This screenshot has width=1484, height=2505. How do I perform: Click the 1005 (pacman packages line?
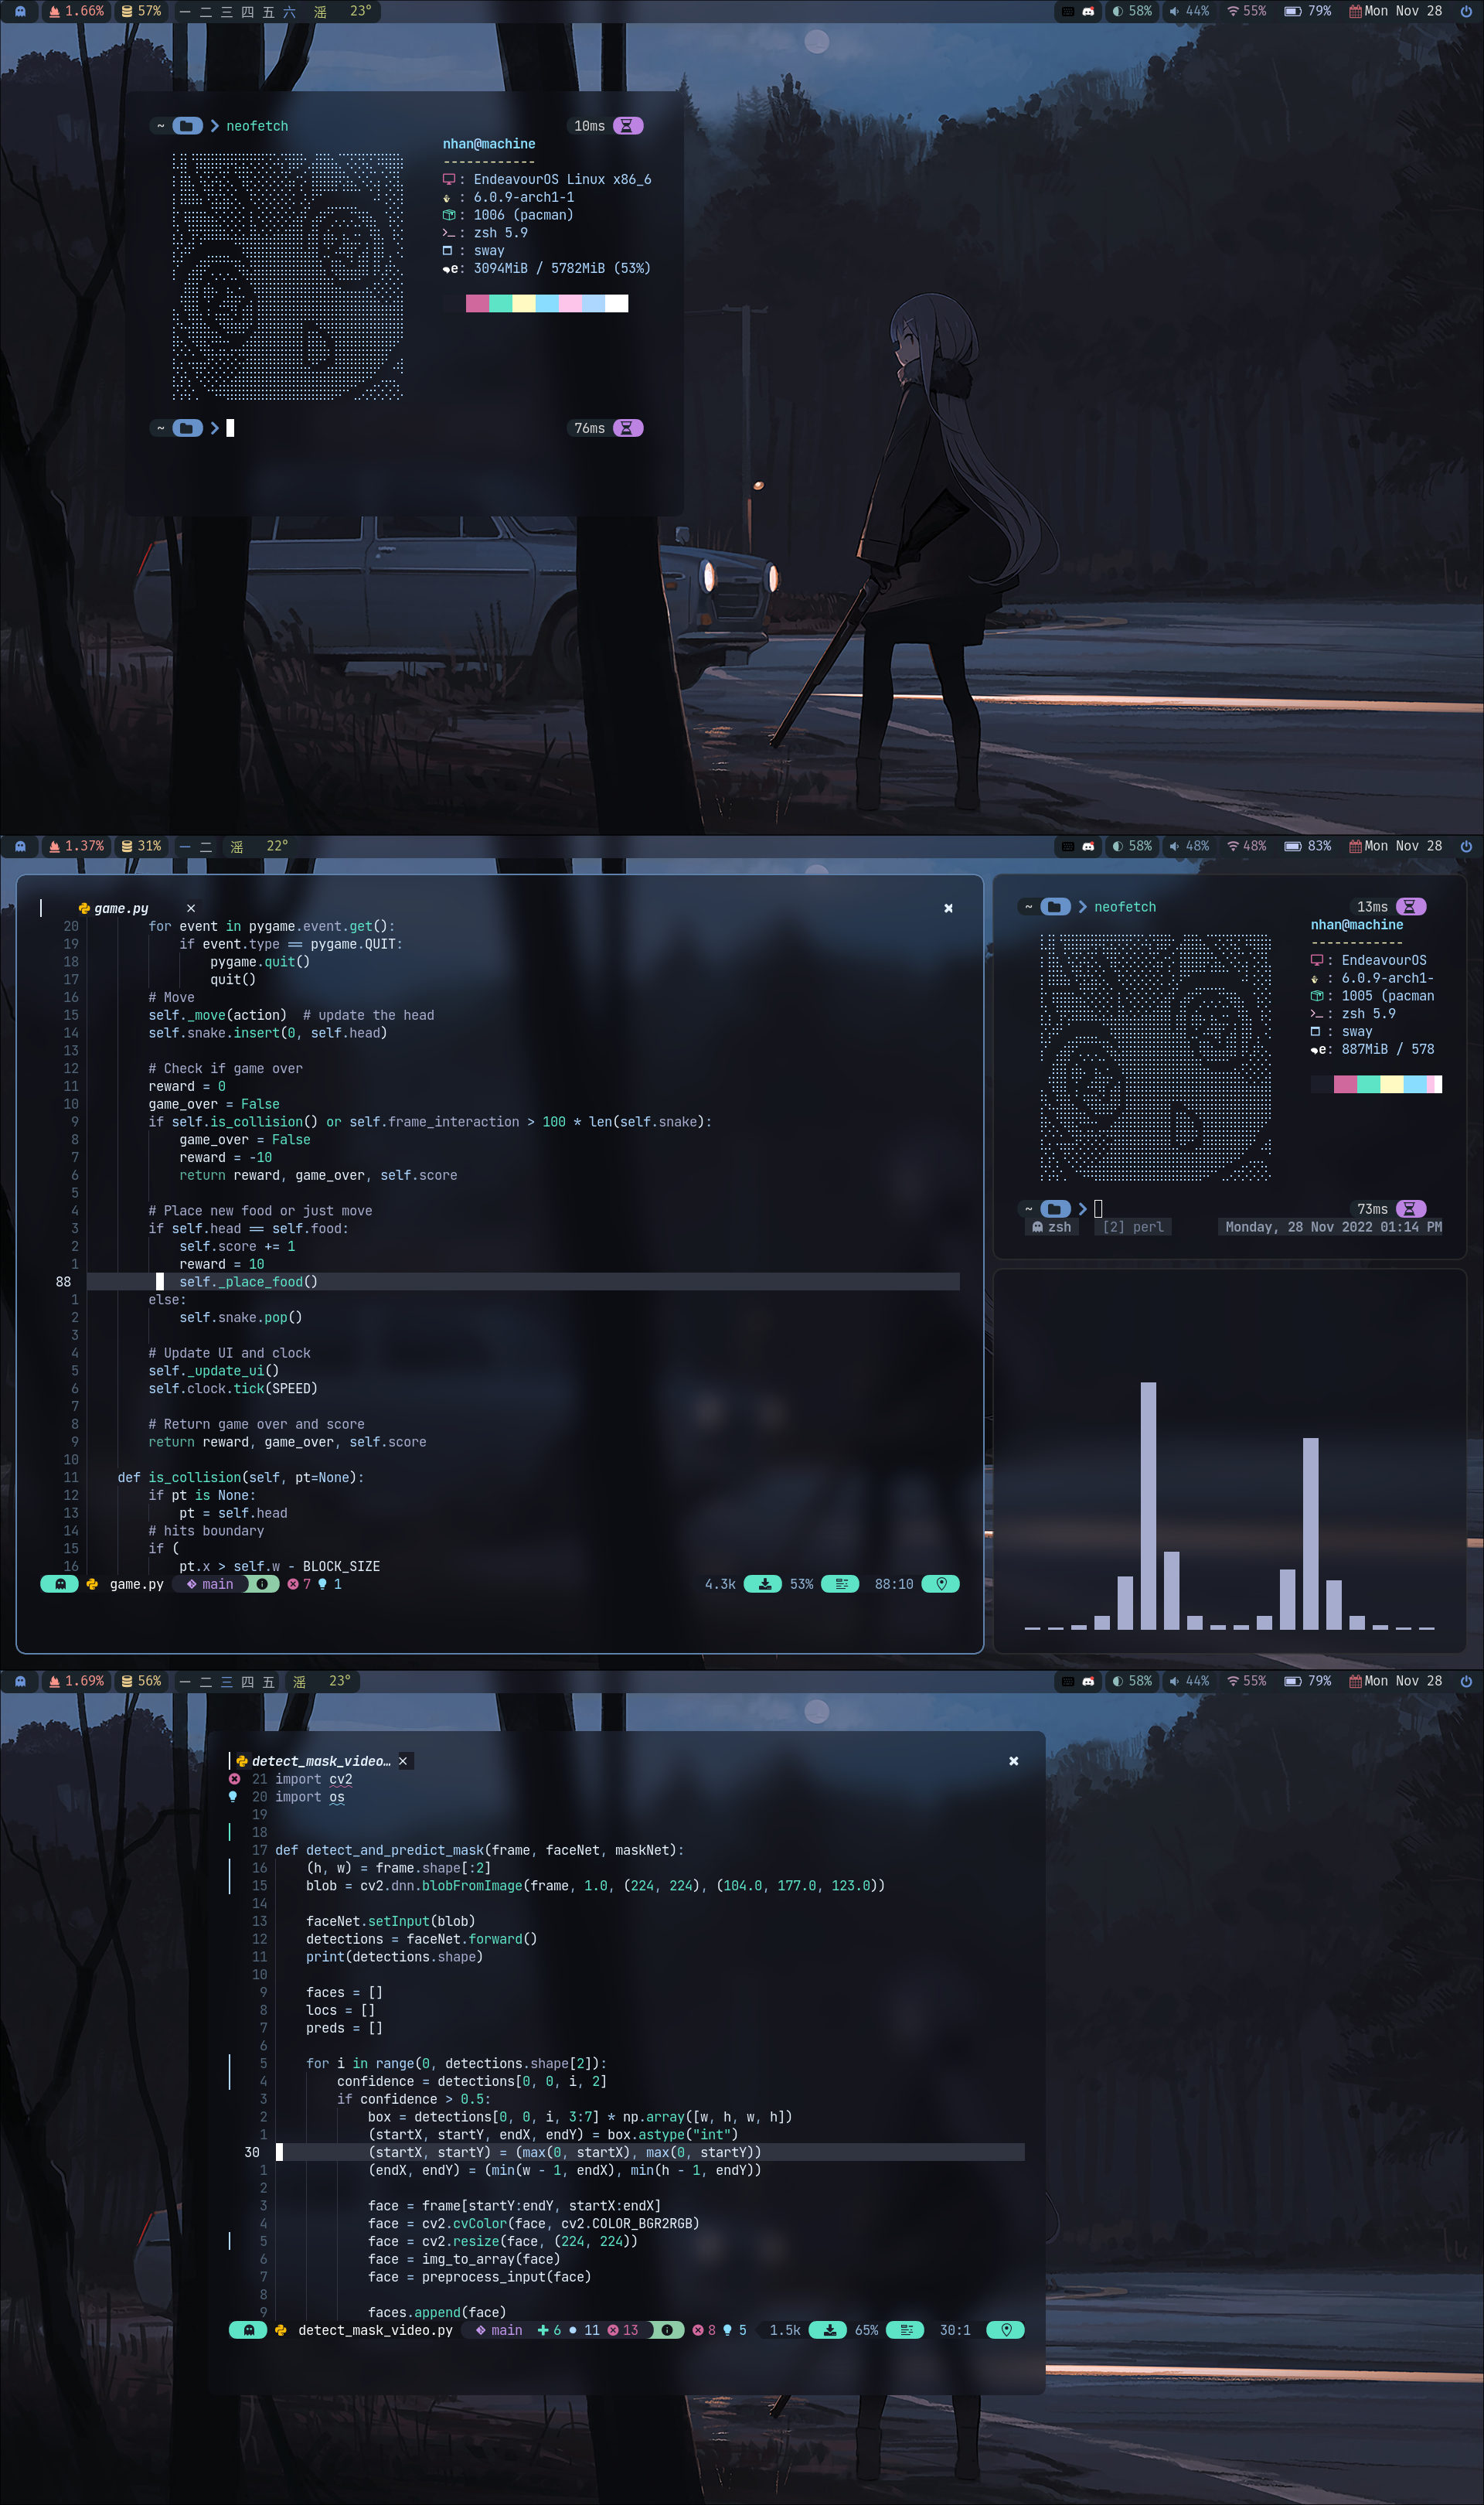(x=1373, y=996)
